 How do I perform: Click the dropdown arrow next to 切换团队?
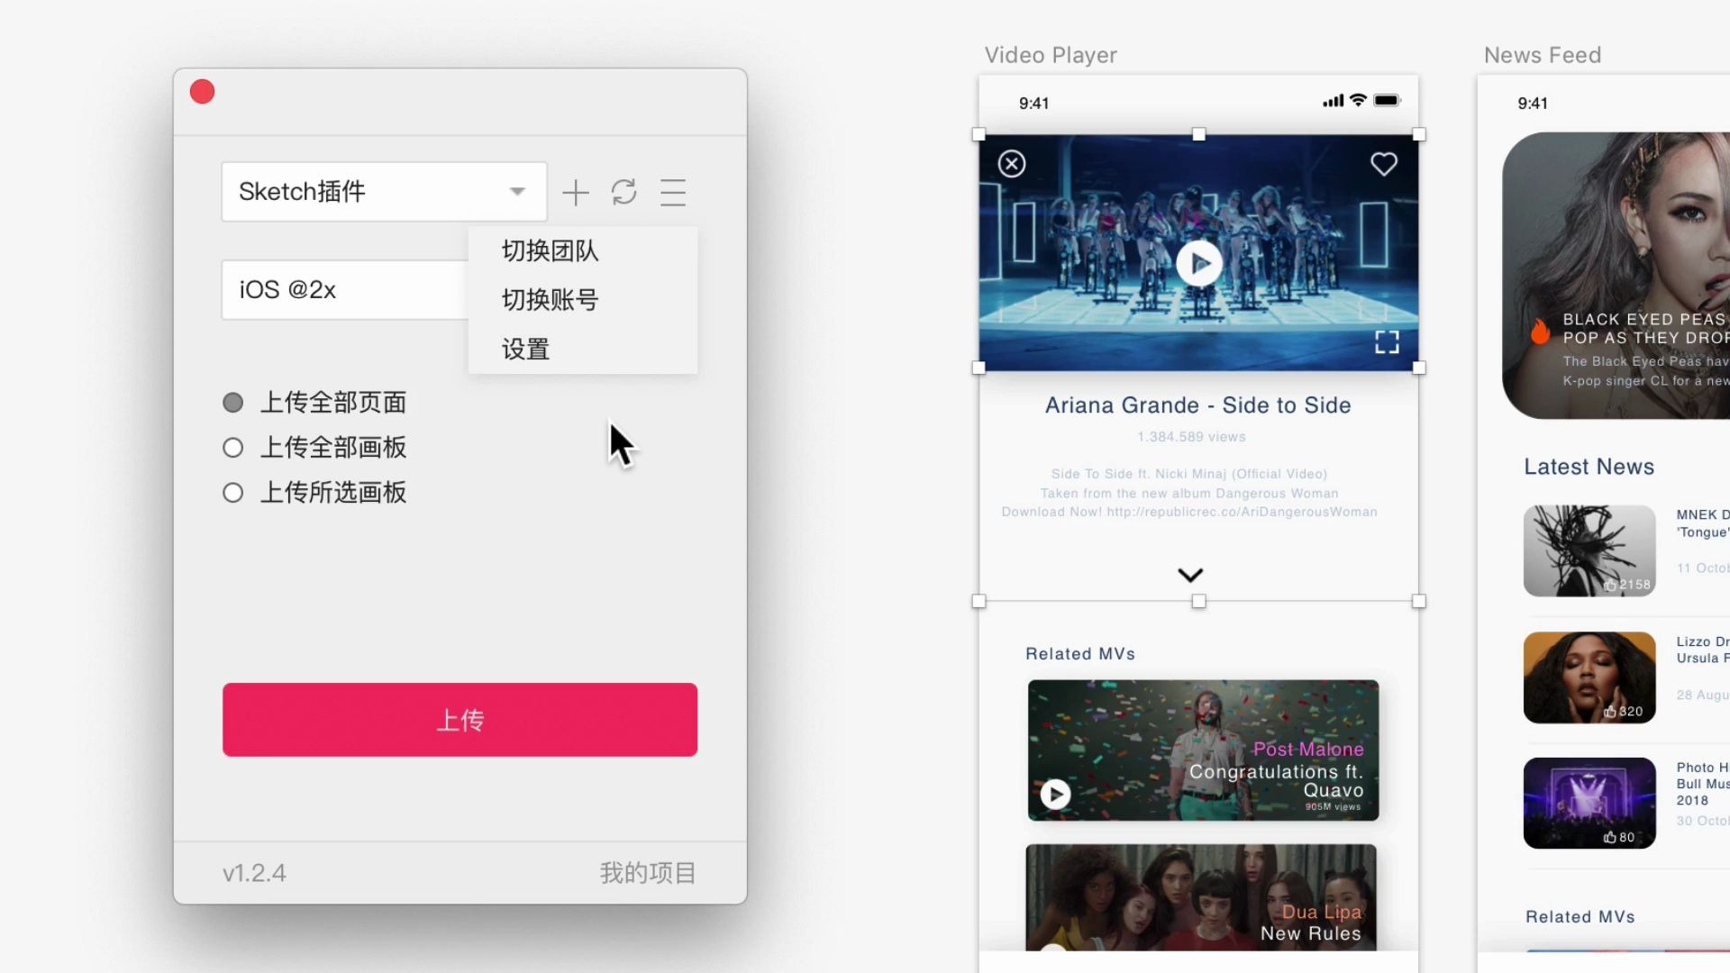pos(517,191)
